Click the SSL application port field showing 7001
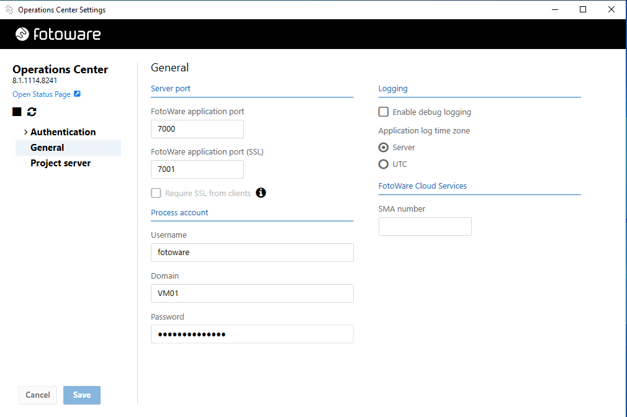627x417 pixels. pyautogui.click(x=197, y=169)
